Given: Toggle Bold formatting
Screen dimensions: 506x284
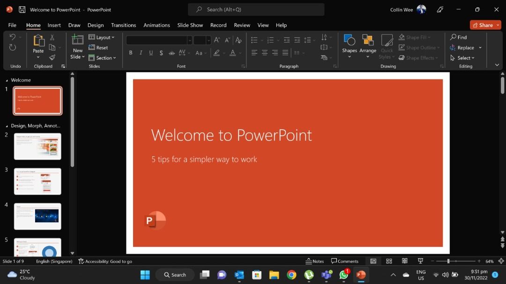Looking at the screenshot, I should (x=131, y=53).
